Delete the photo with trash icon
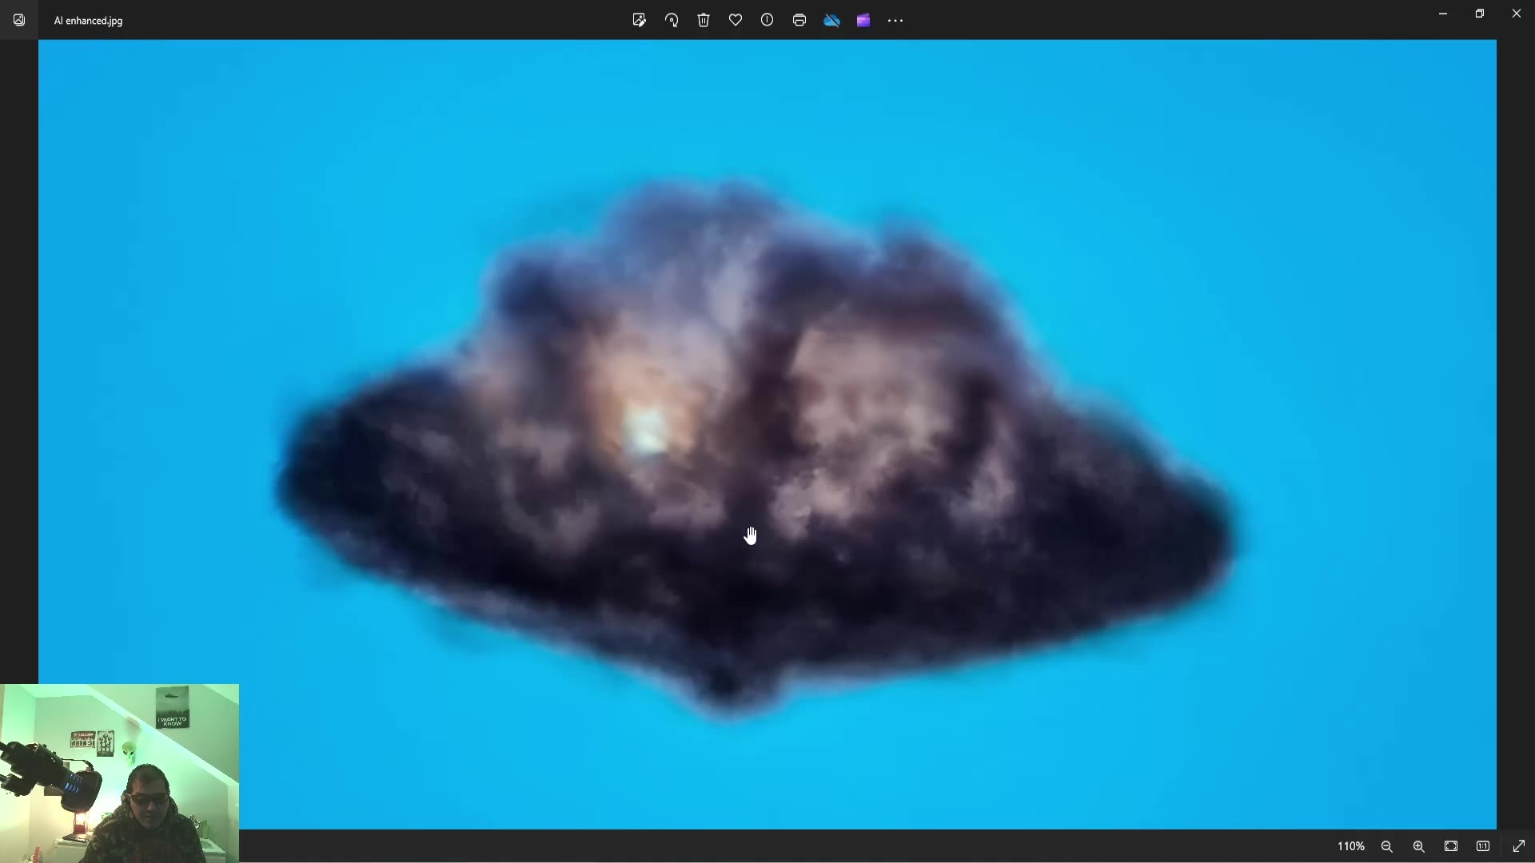 [x=704, y=20]
